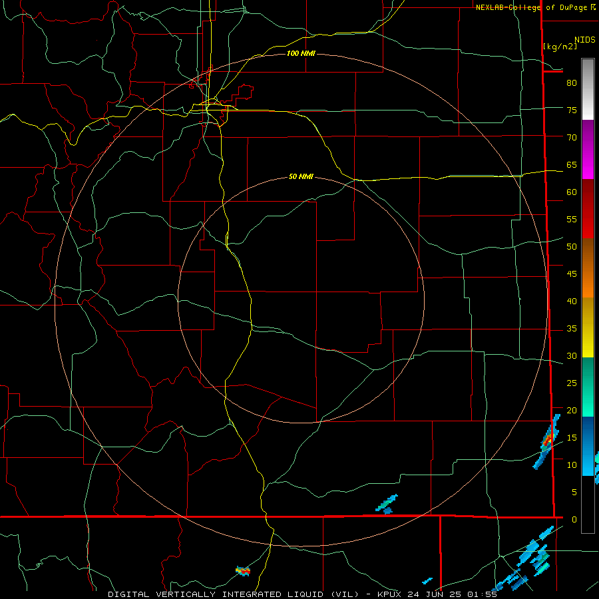Click the 5 value on the VIL scale
Screen dimensions: 599x599
(574, 493)
